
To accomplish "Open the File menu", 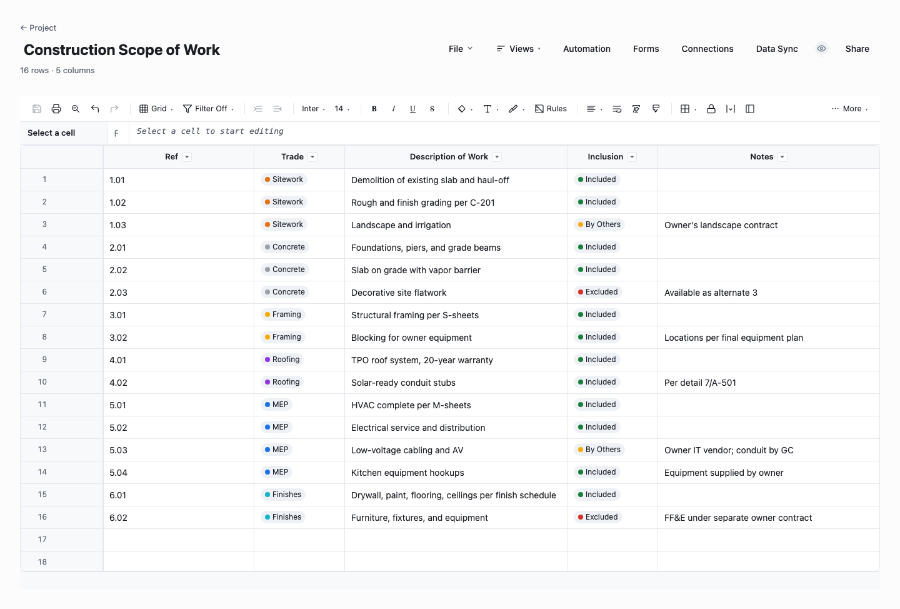I will (x=461, y=49).
